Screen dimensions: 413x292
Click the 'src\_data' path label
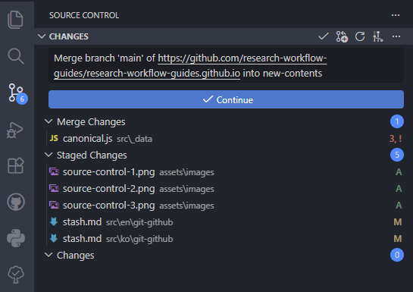pyautogui.click(x=134, y=139)
